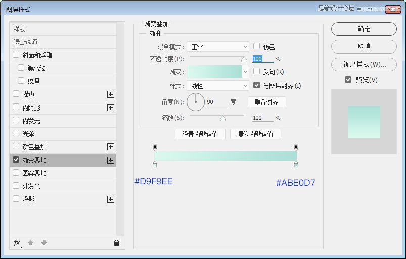Add another 投影 effect plus icon
The width and height of the screenshot is (406, 259).
111,199
